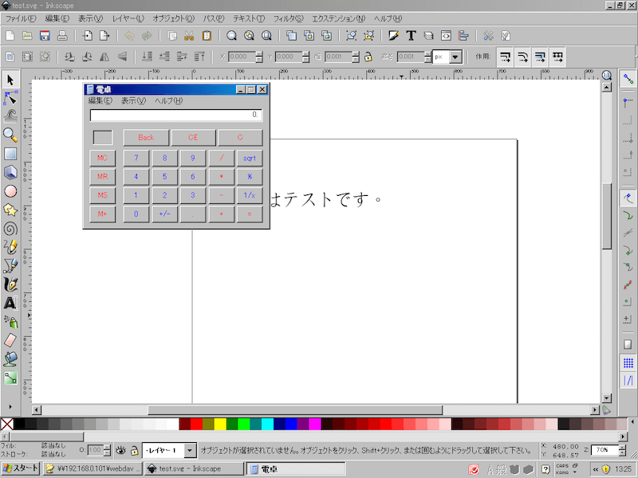The height and width of the screenshot is (478, 638).
Task: Open the エクステンション(N) menu
Action: (338, 18)
